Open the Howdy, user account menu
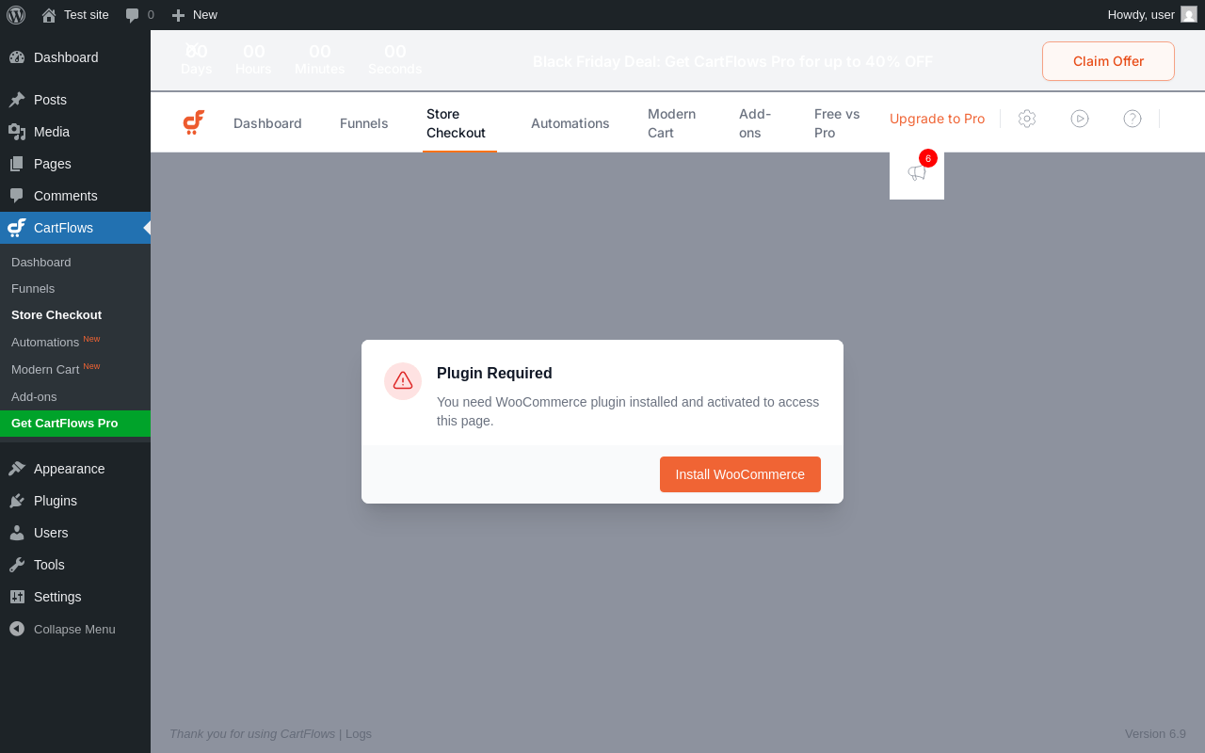Image resolution: width=1205 pixels, height=753 pixels. (1151, 14)
